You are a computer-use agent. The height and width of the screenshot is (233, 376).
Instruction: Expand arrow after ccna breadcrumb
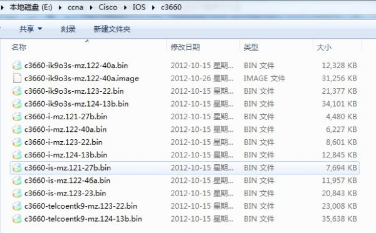[91, 7]
